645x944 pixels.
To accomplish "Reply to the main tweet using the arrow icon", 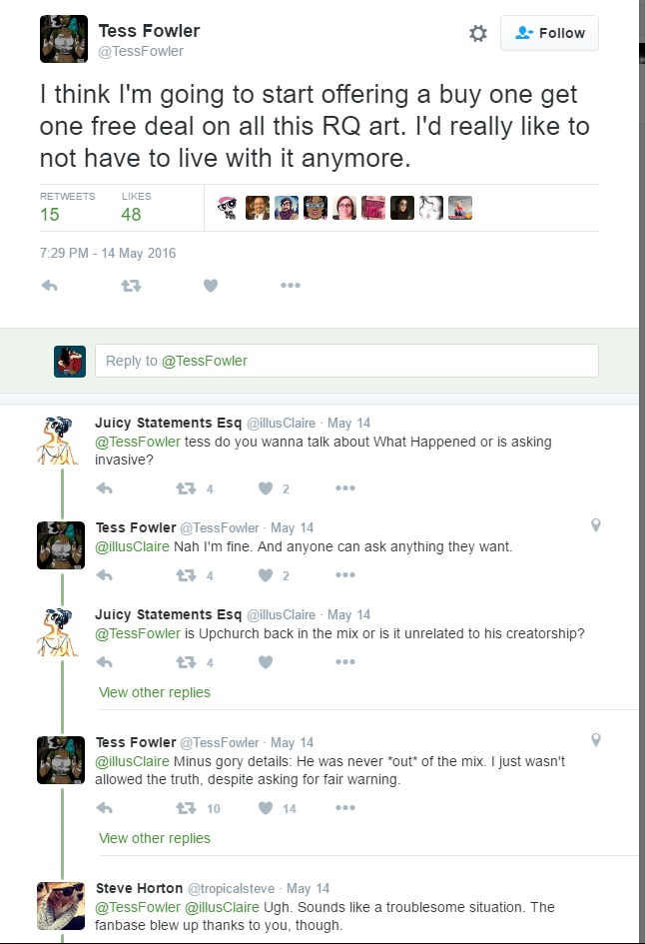I will click(49, 286).
